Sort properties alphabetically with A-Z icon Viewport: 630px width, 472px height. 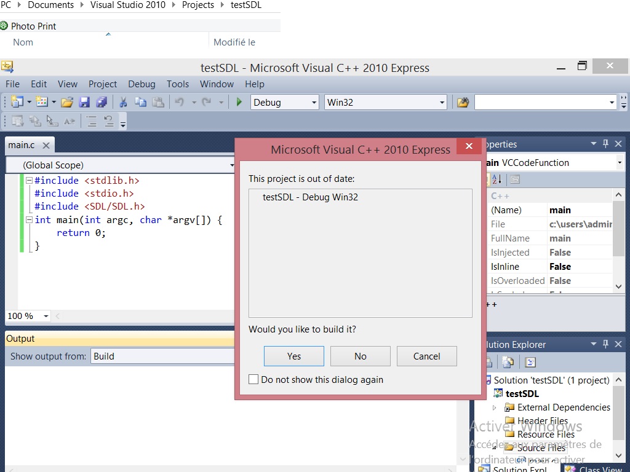tap(497, 179)
